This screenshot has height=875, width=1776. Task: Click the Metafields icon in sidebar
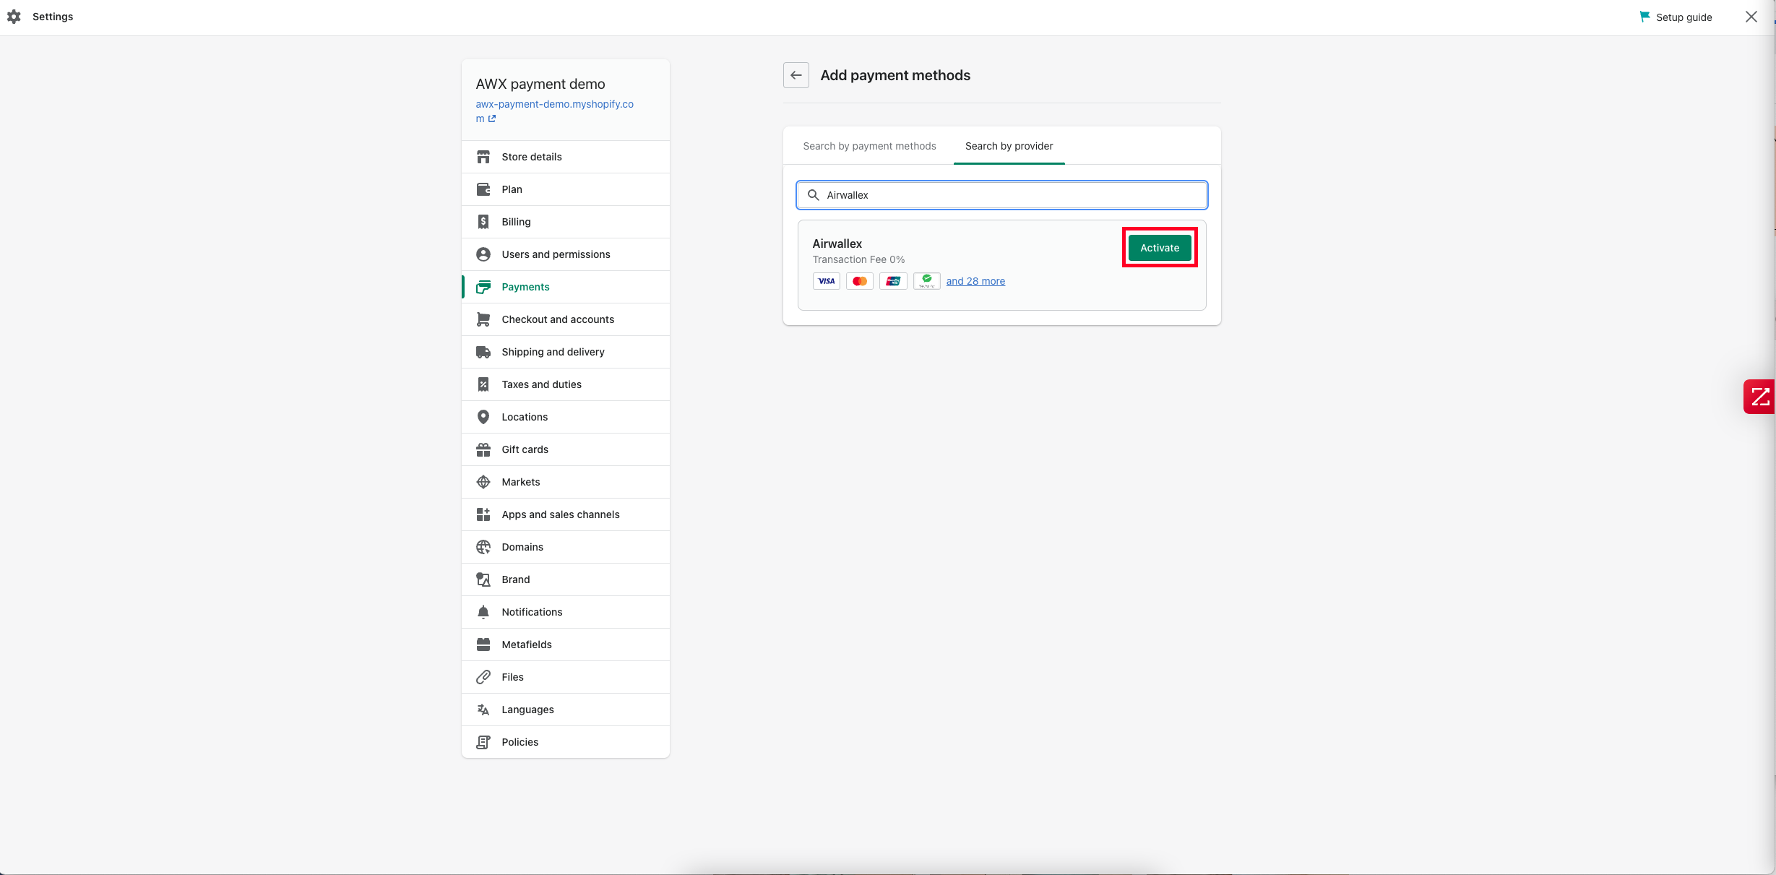[483, 645]
